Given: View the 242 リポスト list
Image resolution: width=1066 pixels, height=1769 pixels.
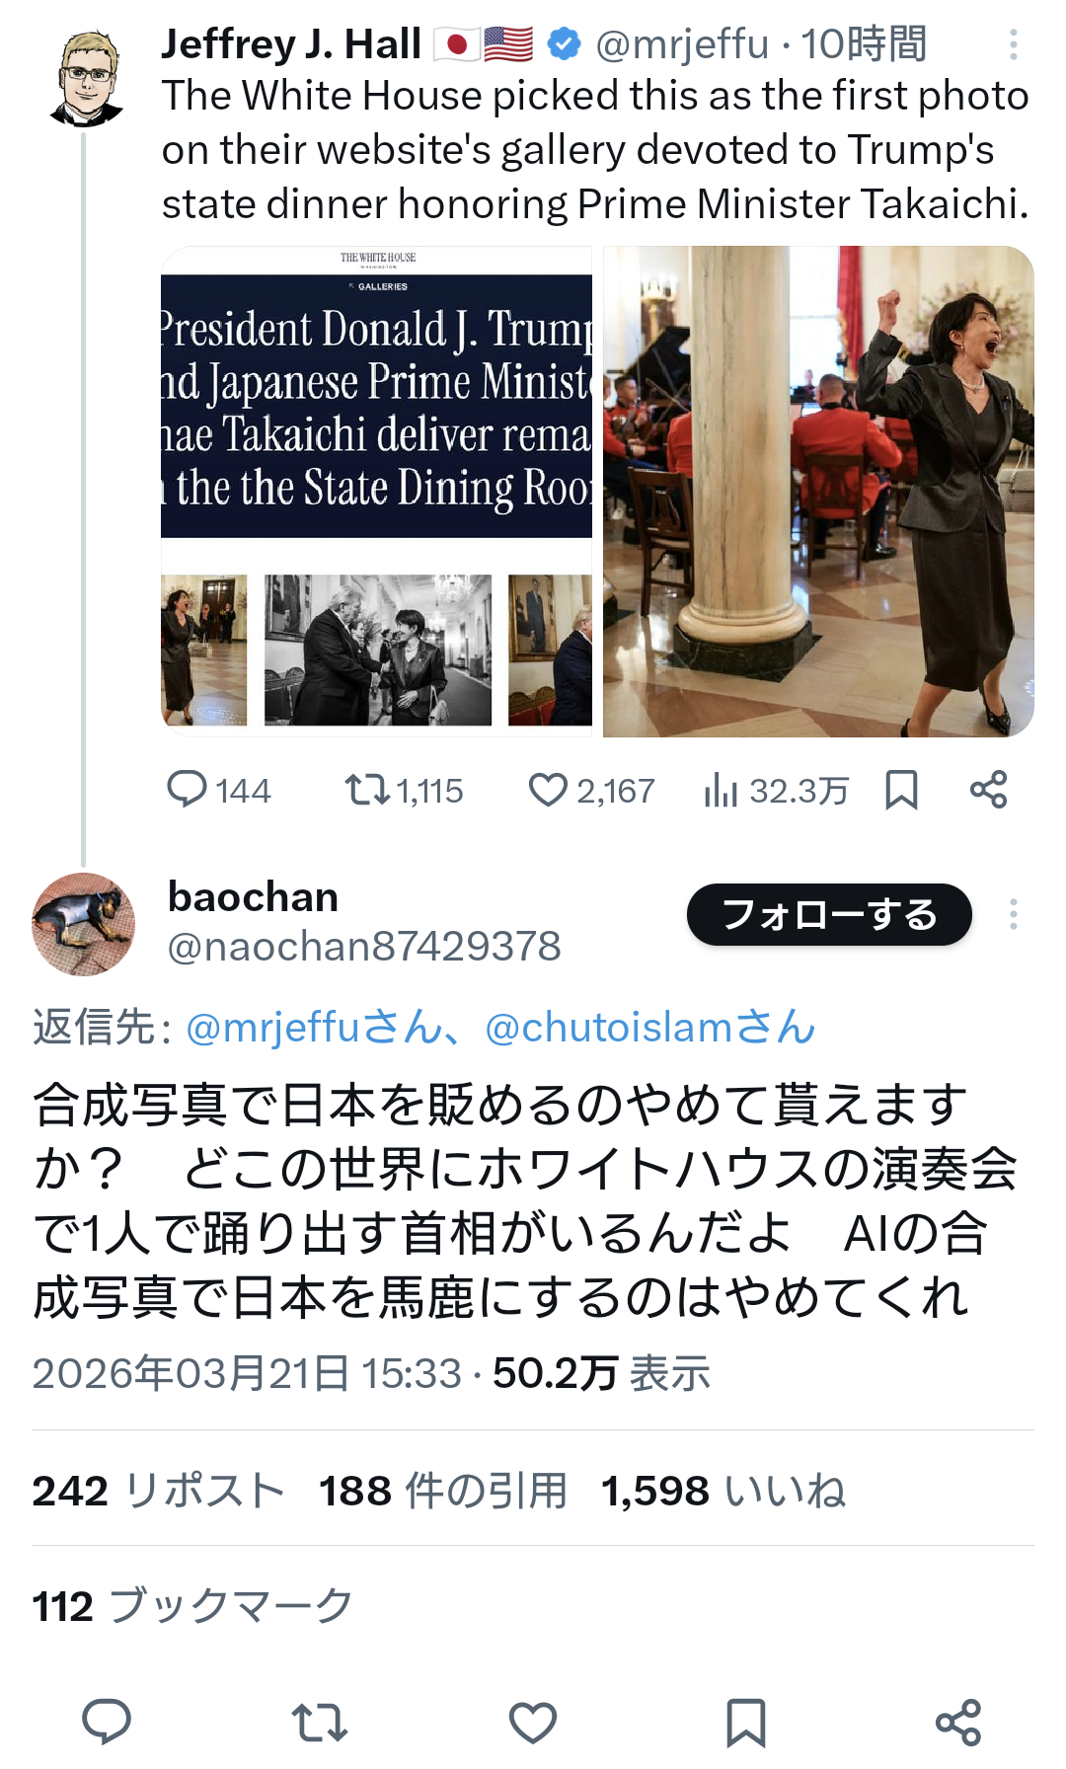Looking at the screenshot, I should pos(158,1491).
